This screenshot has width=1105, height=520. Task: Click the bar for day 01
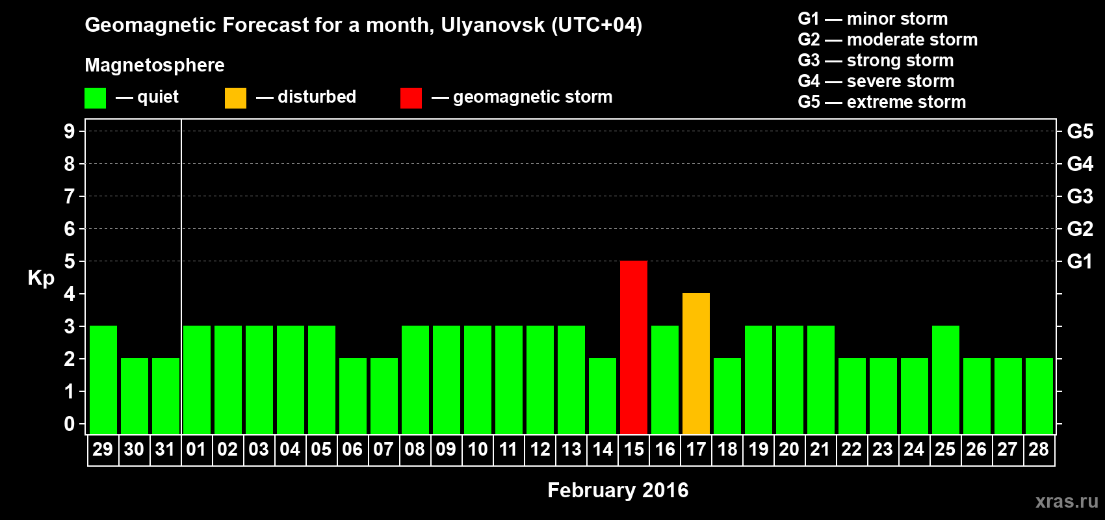pos(197,380)
